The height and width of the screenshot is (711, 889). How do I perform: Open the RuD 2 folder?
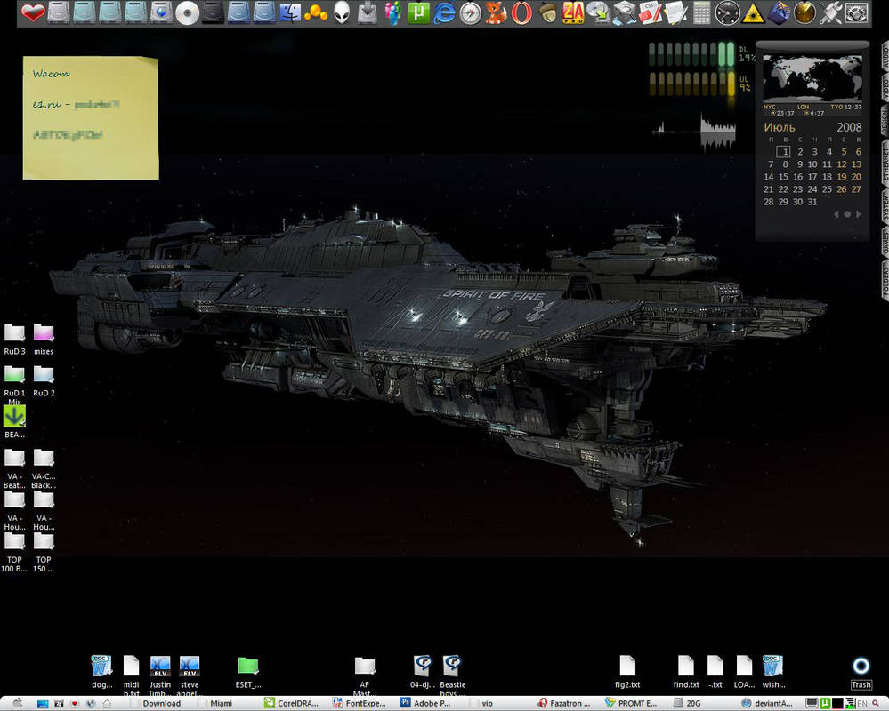(44, 381)
